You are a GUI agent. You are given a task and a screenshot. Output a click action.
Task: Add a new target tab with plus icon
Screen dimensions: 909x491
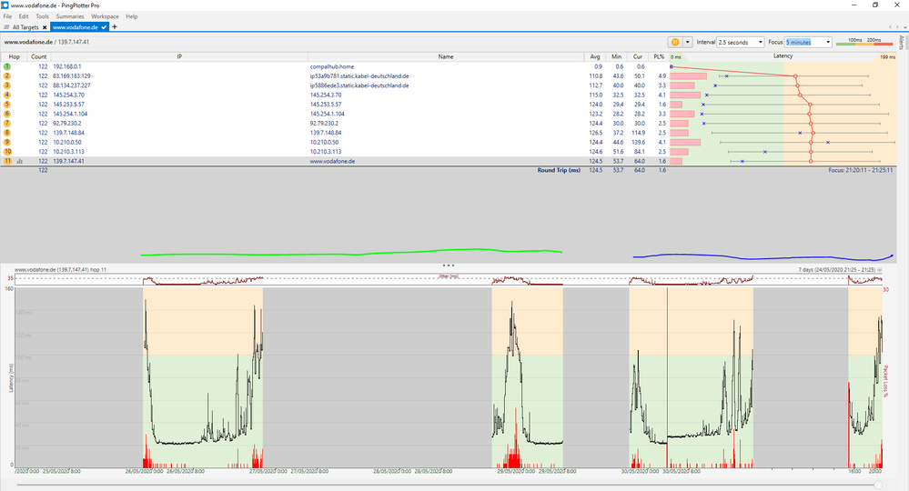point(115,26)
